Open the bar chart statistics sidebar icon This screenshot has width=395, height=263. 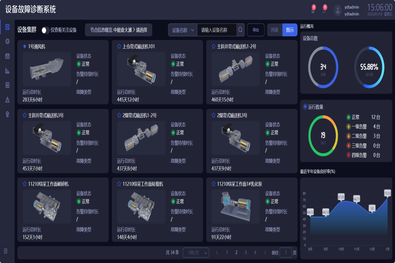click(x=7, y=70)
